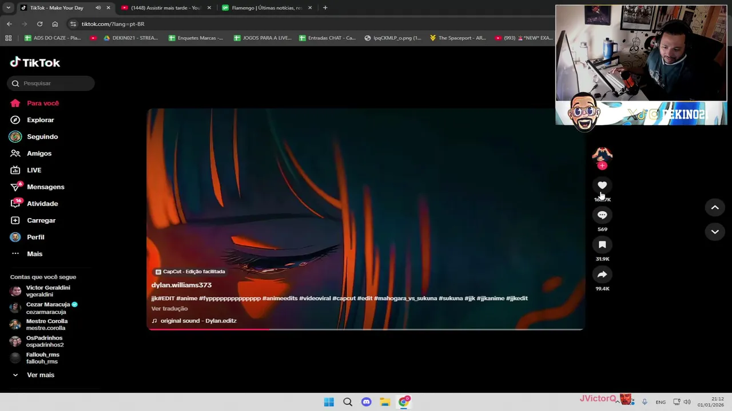Open Mensagens inbox
This screenshot has height=411, width=732.
tap(45, 187)
